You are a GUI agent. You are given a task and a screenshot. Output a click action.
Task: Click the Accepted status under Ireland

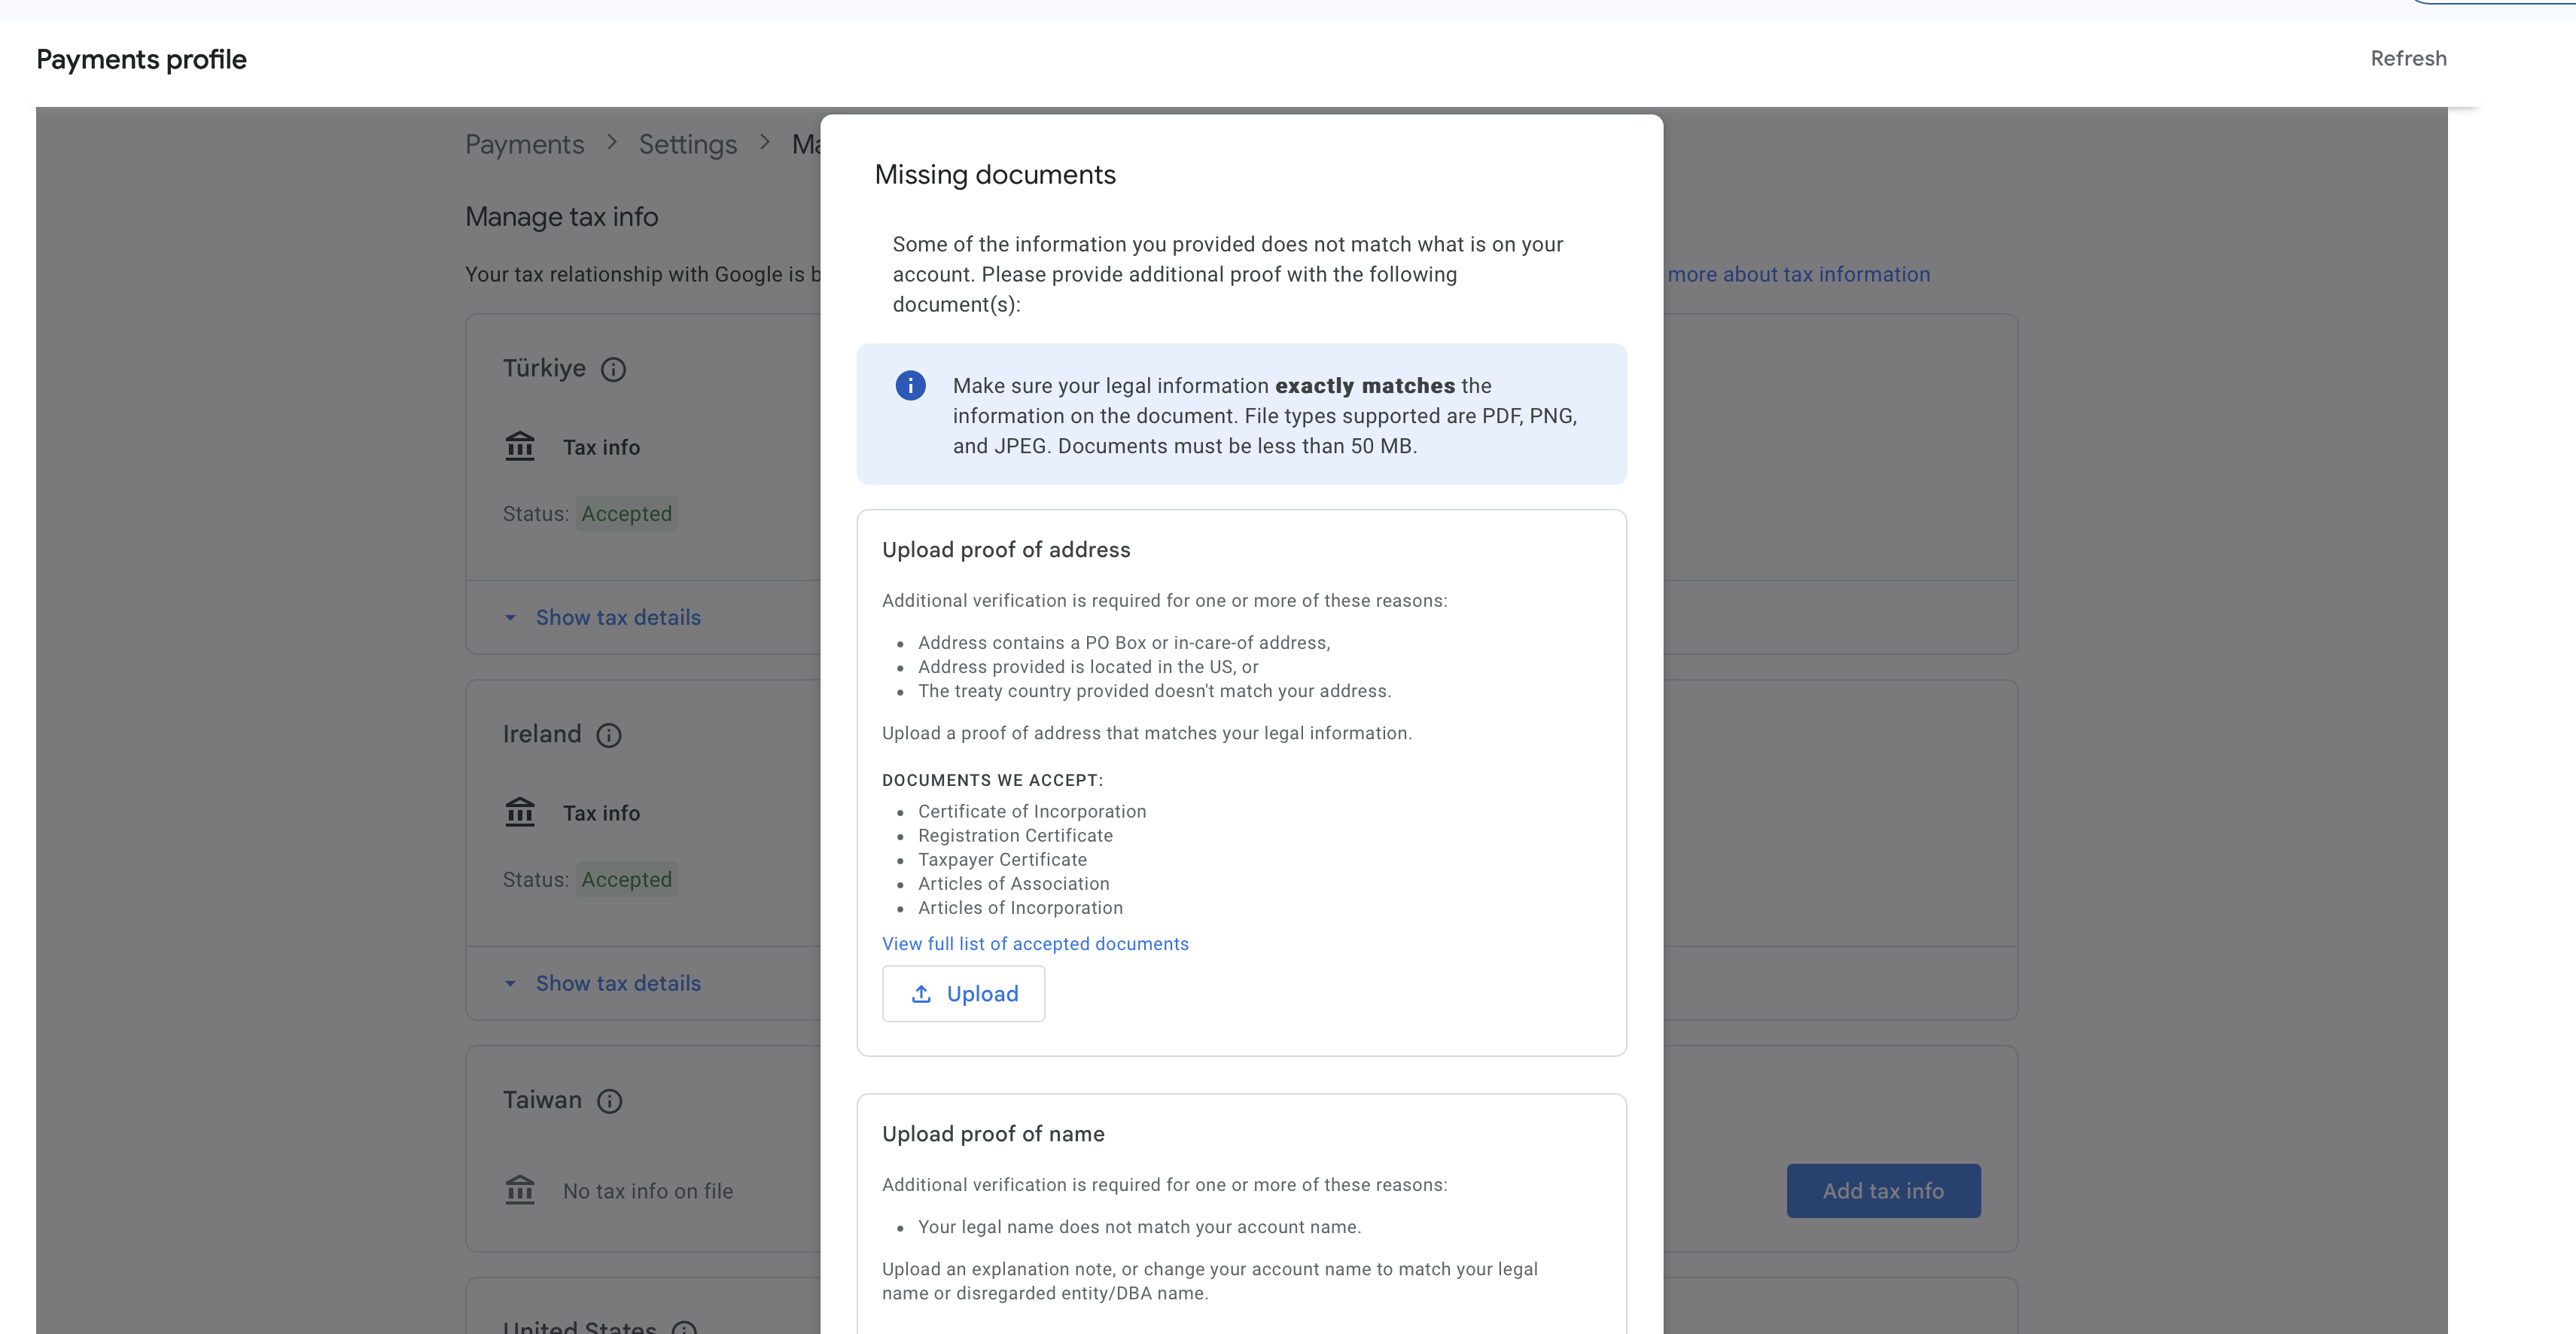click(627, 880)
